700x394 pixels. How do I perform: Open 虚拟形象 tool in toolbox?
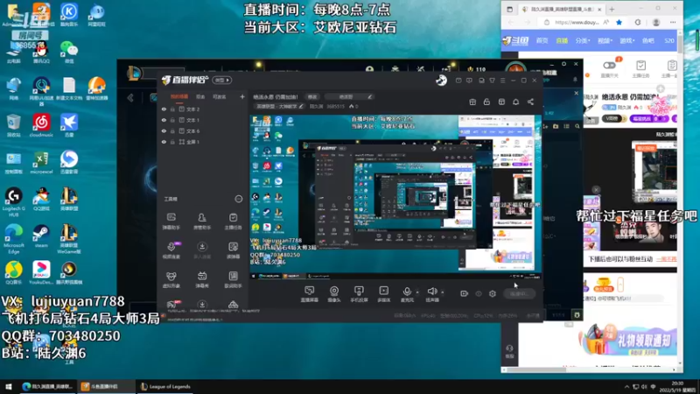[x=171, y=280]
